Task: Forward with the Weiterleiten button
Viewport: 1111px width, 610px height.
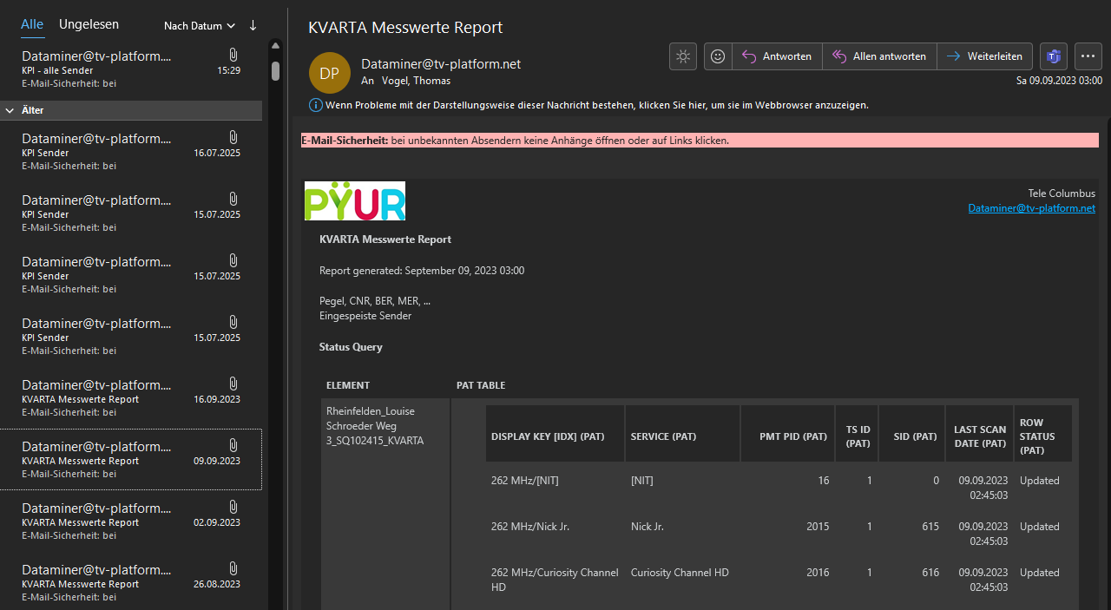Action: [984, 56]
